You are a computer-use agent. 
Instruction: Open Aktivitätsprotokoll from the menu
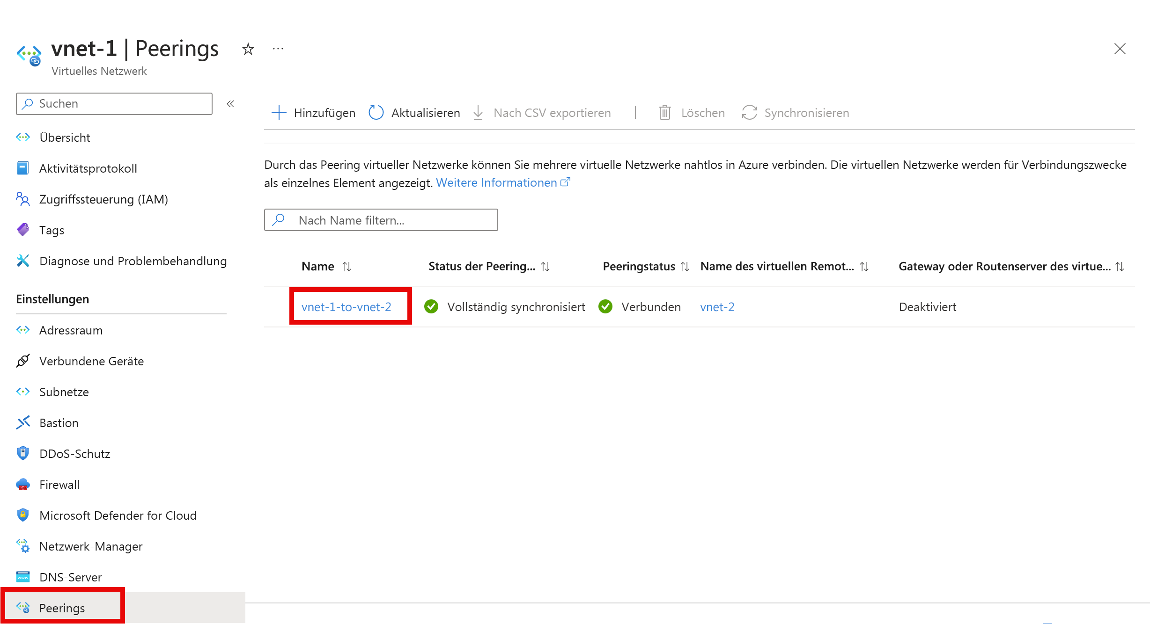[88, 168]
